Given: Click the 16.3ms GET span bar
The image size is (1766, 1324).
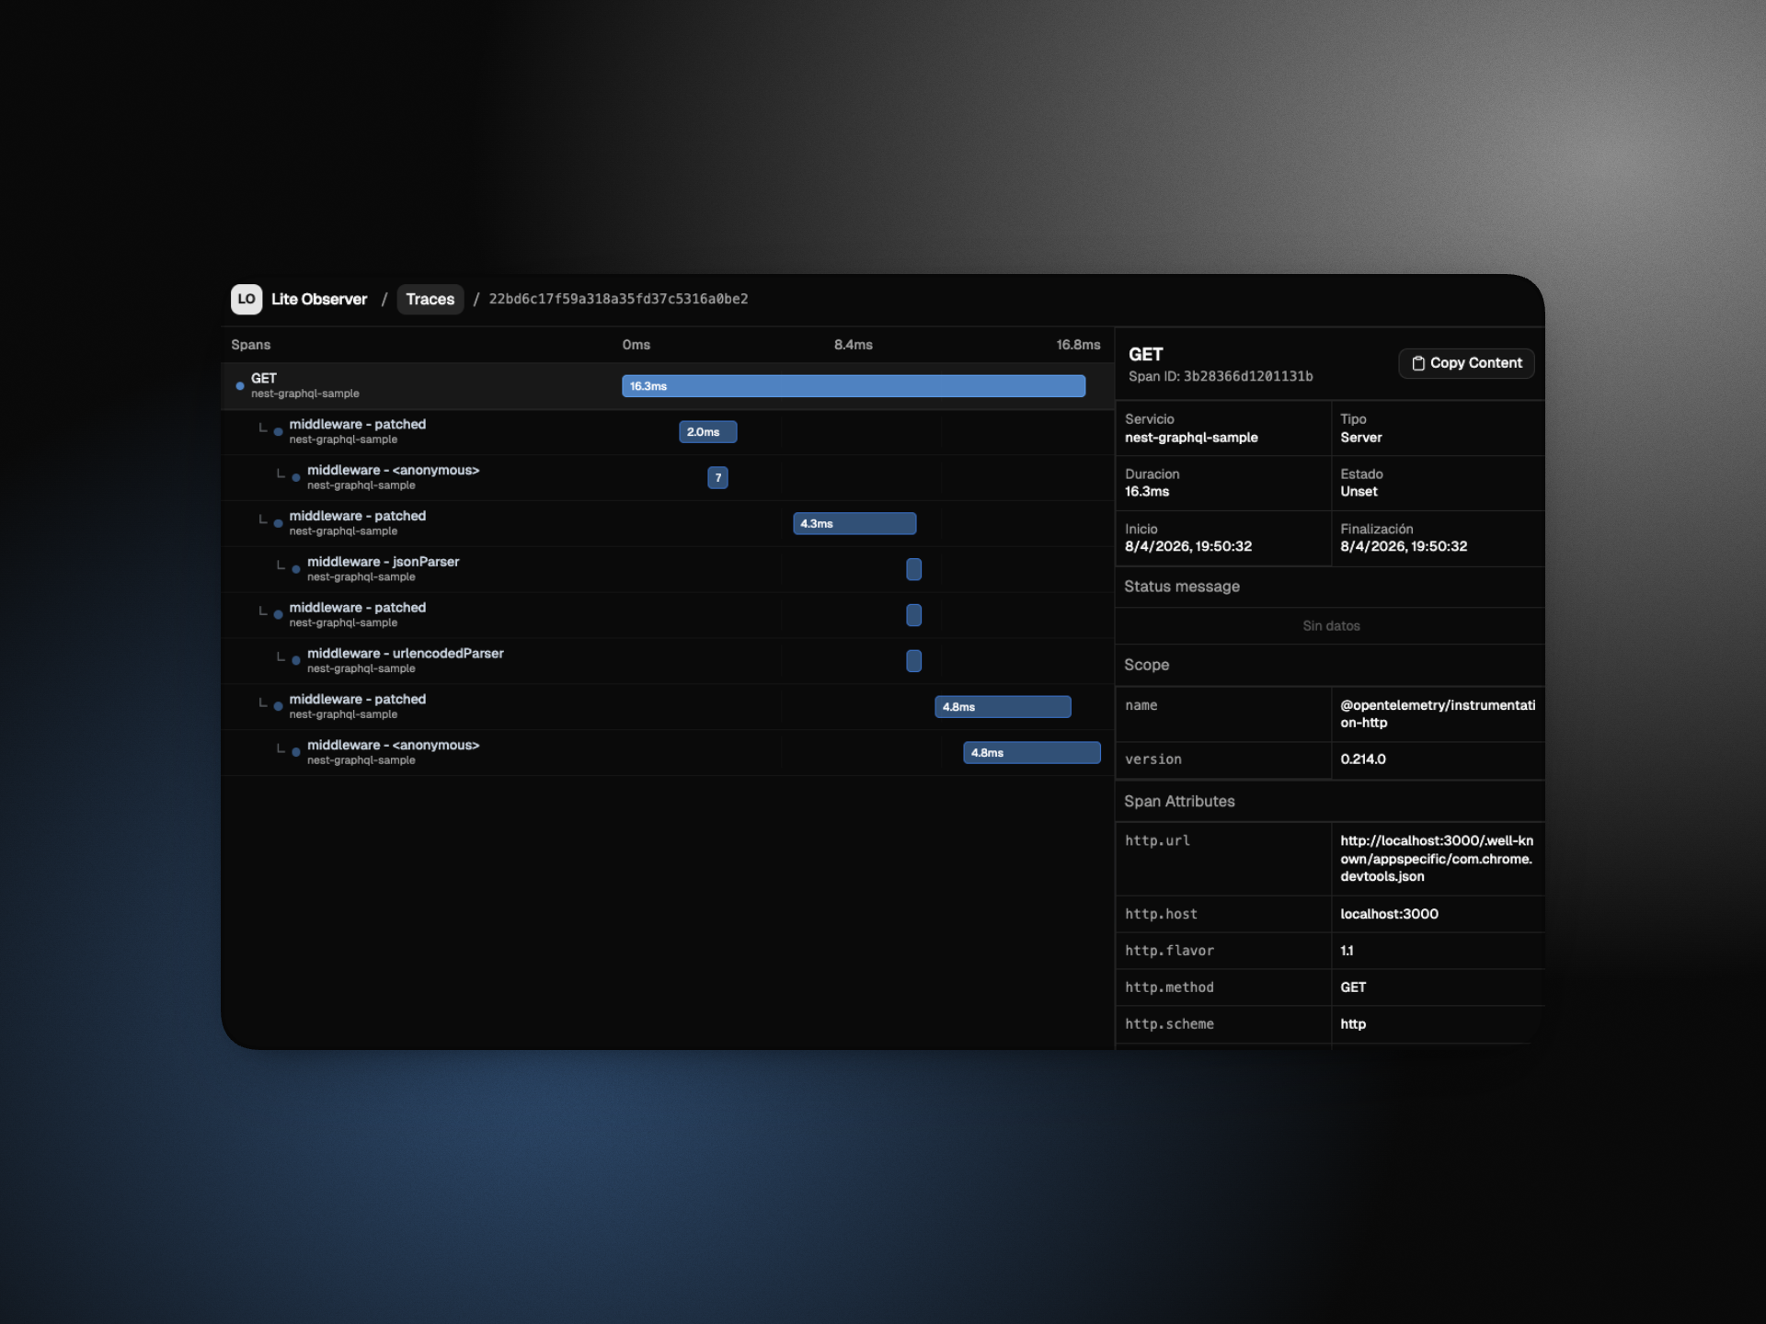Looking at the screenshot, I should [854, 386].
